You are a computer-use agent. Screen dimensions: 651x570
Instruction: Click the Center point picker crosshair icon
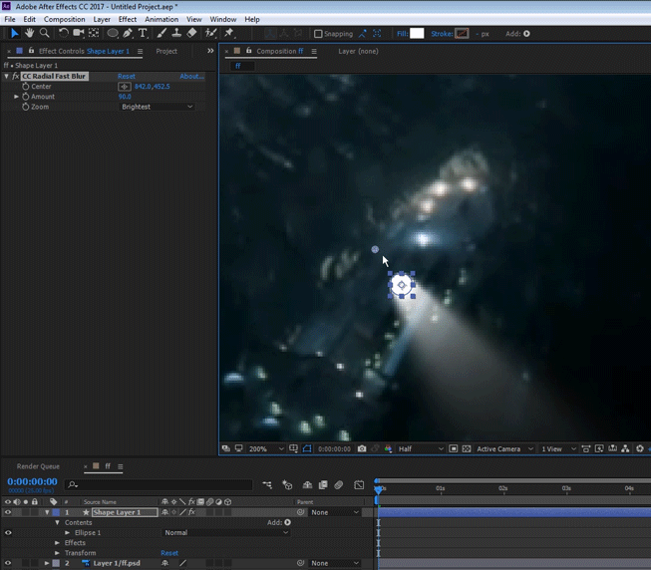(125, 87)
